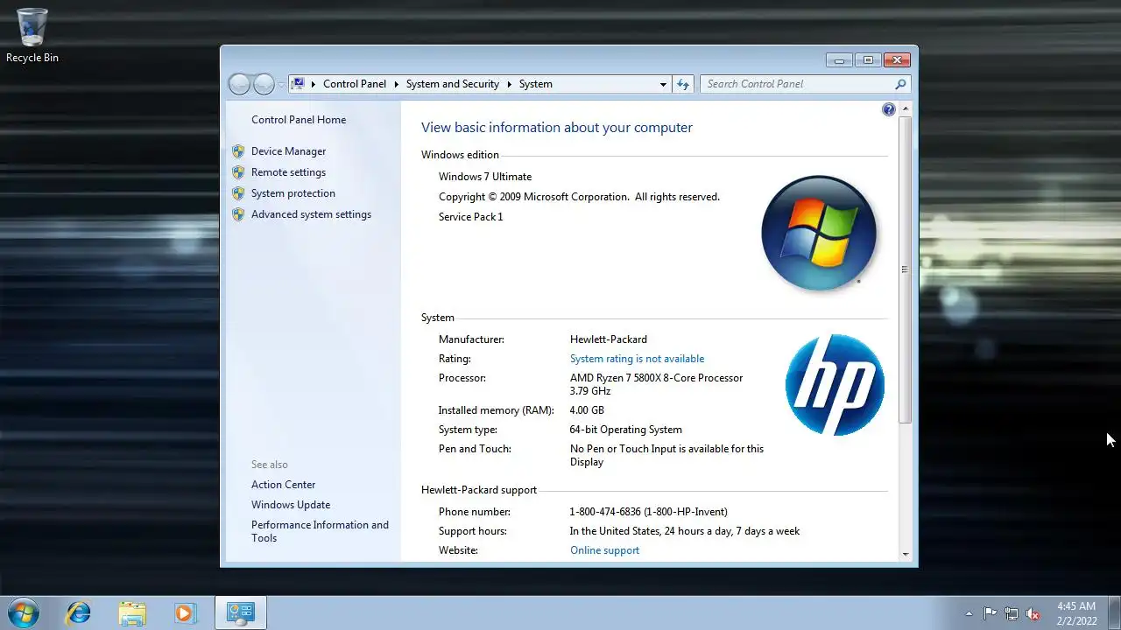This screenshot has height=630, width=1121.
Task: Click the vertical scrollbar thumb
Action: click(x=905, y=269)
